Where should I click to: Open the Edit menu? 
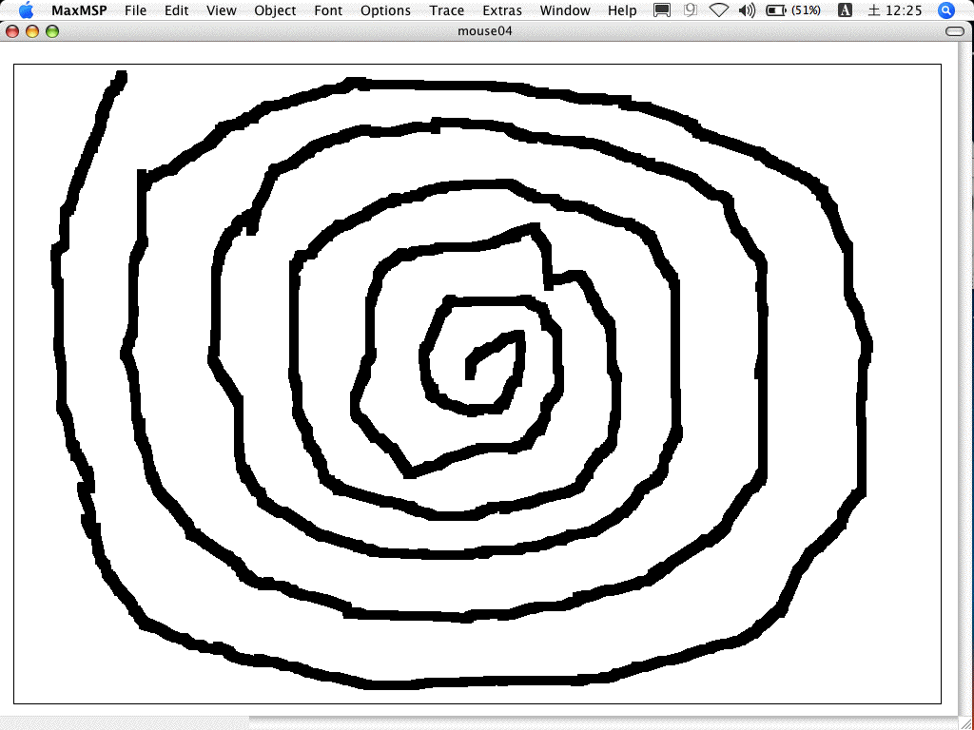176,10
